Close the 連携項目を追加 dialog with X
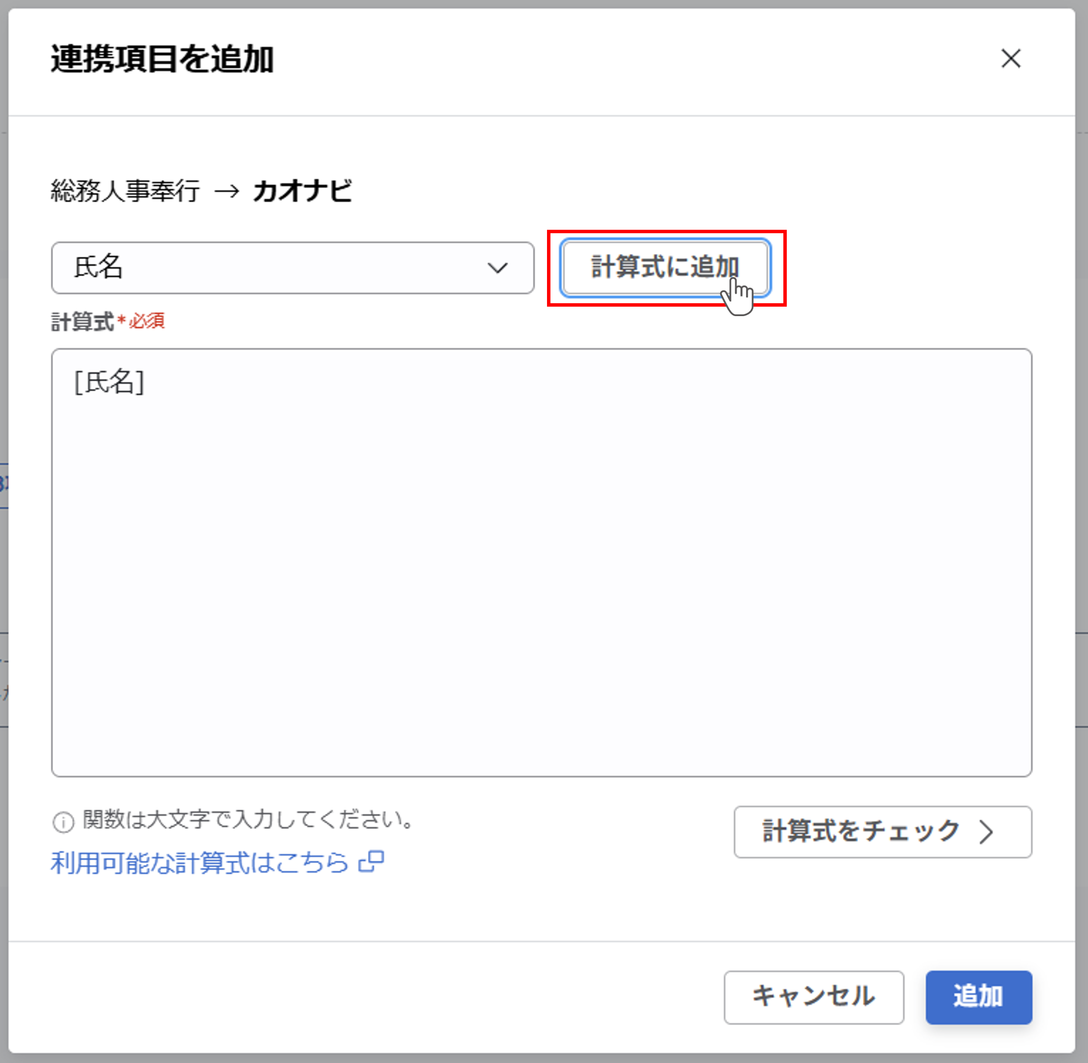The width and height of the screenshot is (1088, 1063). coord(1010,58)
